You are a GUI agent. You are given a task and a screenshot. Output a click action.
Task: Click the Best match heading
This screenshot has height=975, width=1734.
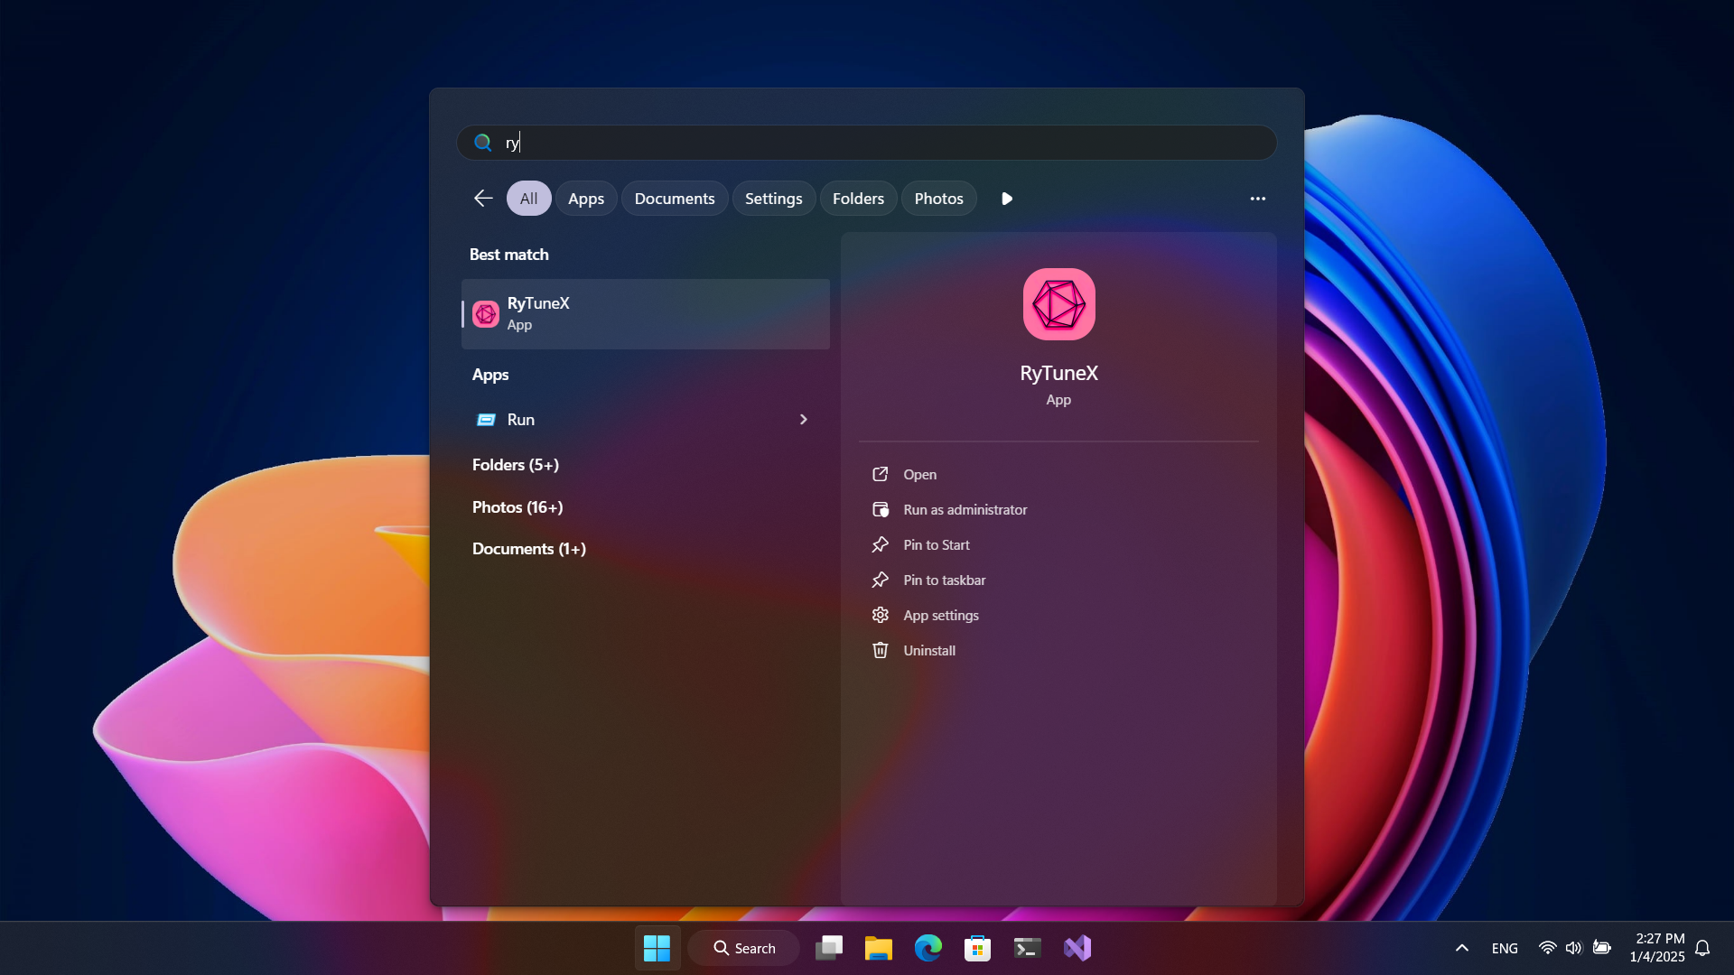tap(509, 255)
